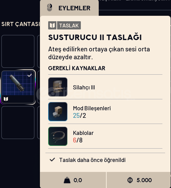Select the empty backpack slot above silencer
Image resolution: width=171 pixels, height=188 pixels.
coord(18,51)
